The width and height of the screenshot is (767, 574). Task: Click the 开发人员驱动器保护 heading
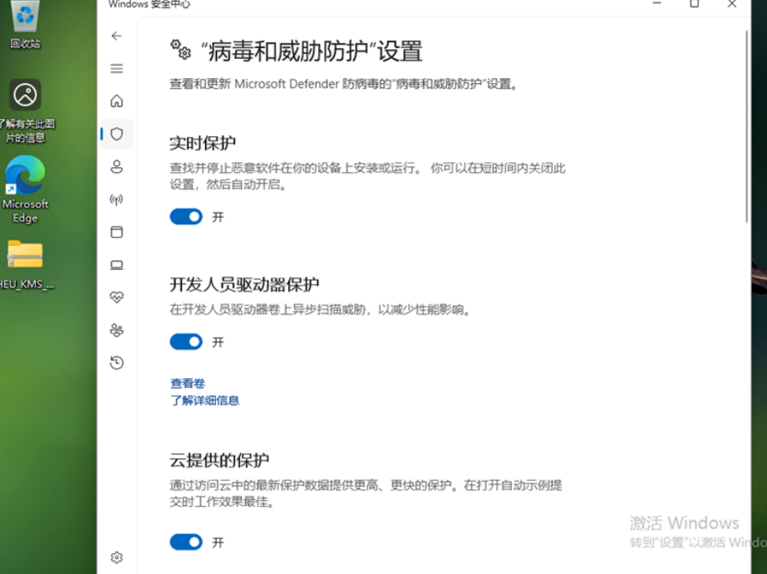tap(244, 284)
